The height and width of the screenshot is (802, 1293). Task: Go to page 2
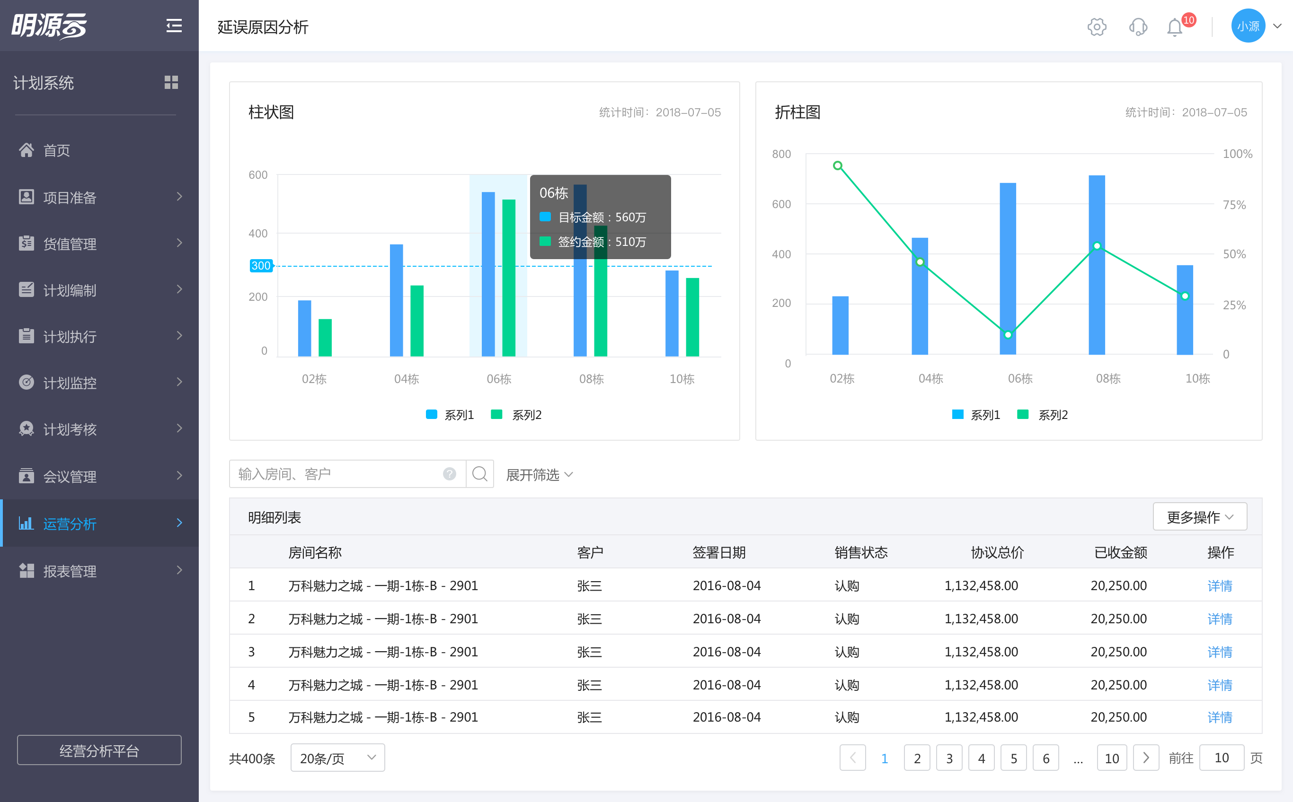(917, 758)
